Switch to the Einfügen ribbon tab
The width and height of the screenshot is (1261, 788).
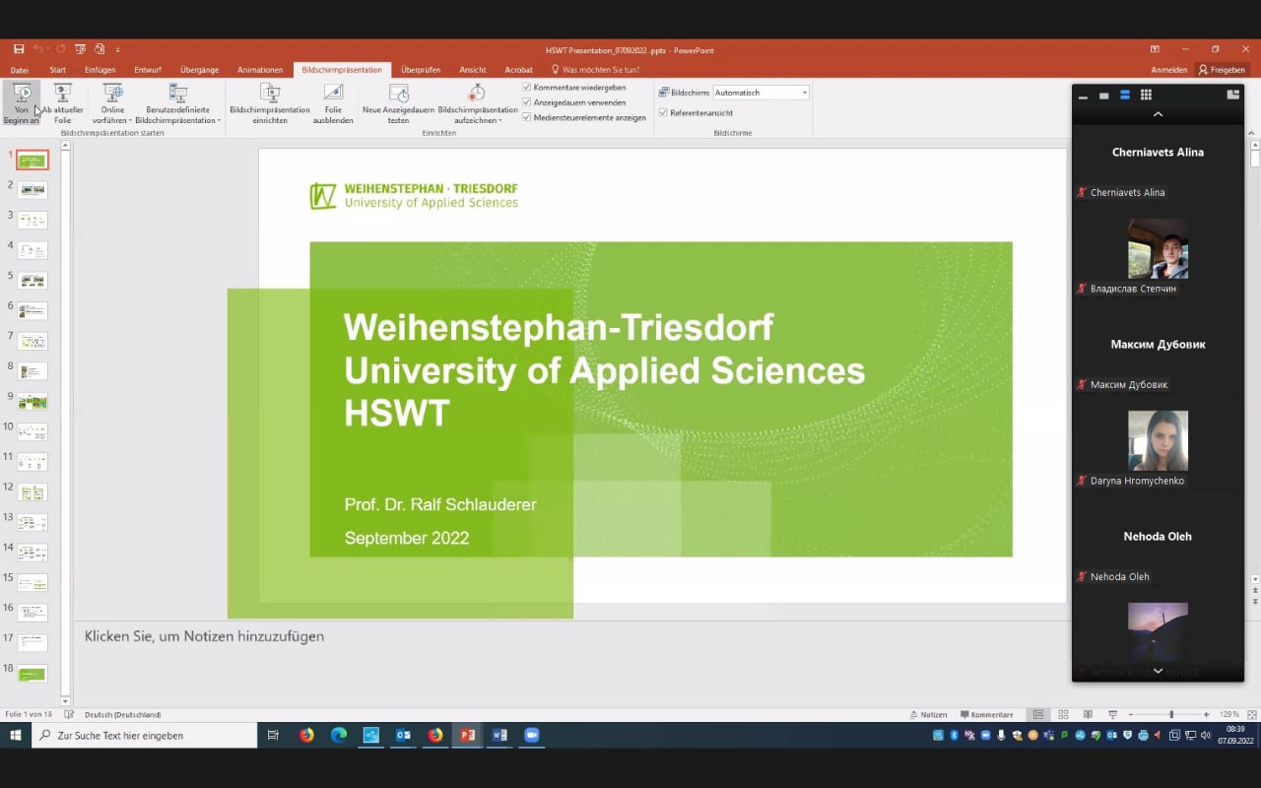pos(100,70)
